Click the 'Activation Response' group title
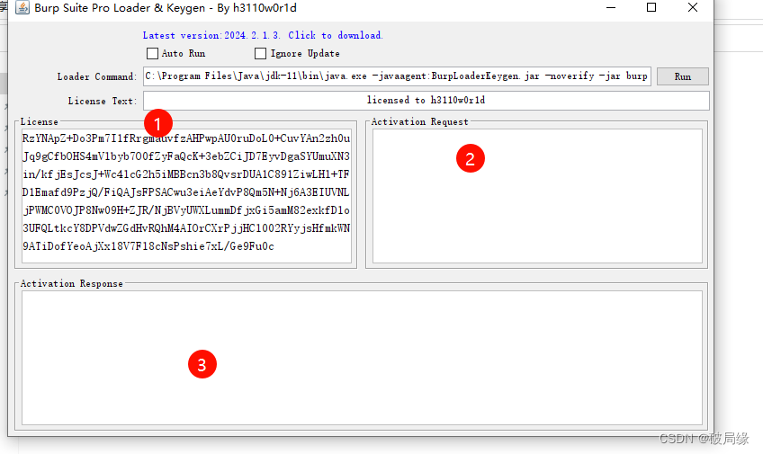 (72, 284)
